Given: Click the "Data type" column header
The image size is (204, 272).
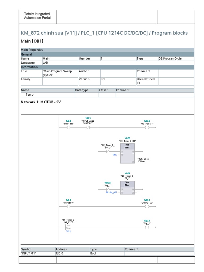Looking at the screenshot, I should (87, 90).
